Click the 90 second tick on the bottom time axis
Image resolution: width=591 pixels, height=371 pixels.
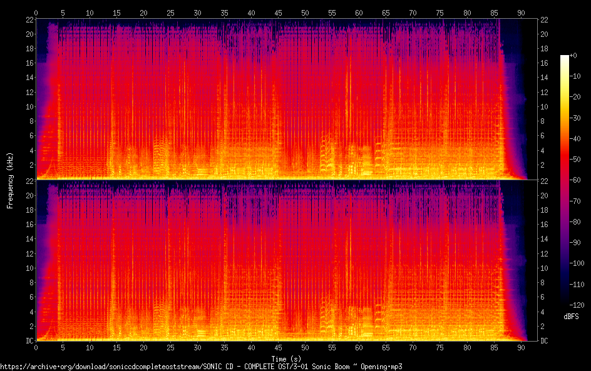pyautogui.click(x=521, y=347)
